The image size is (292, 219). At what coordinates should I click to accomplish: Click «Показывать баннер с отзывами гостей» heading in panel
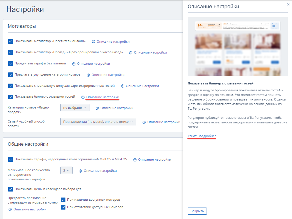(221, 83)
